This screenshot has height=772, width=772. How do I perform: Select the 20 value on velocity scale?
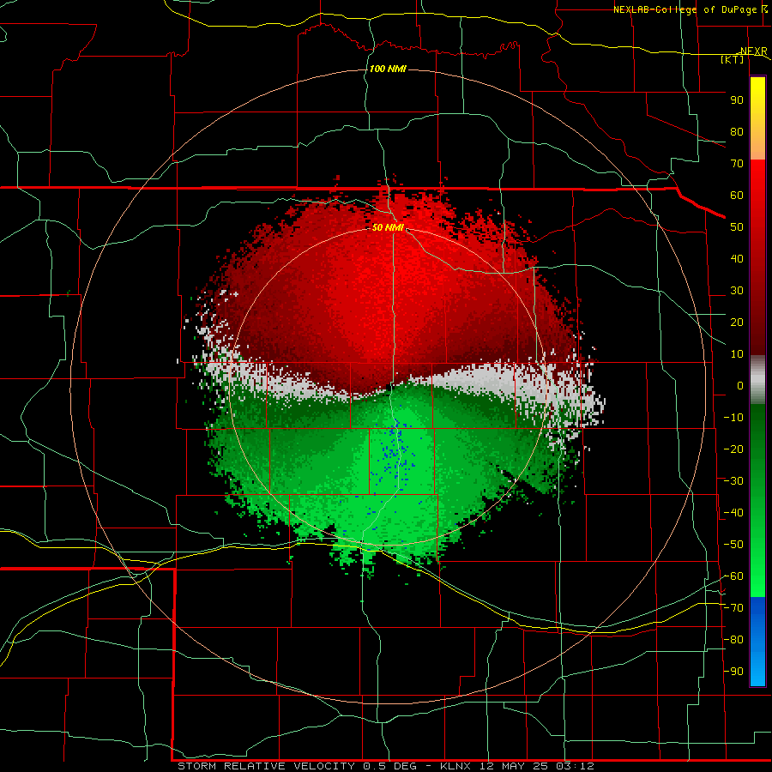[x=737, y=323]
